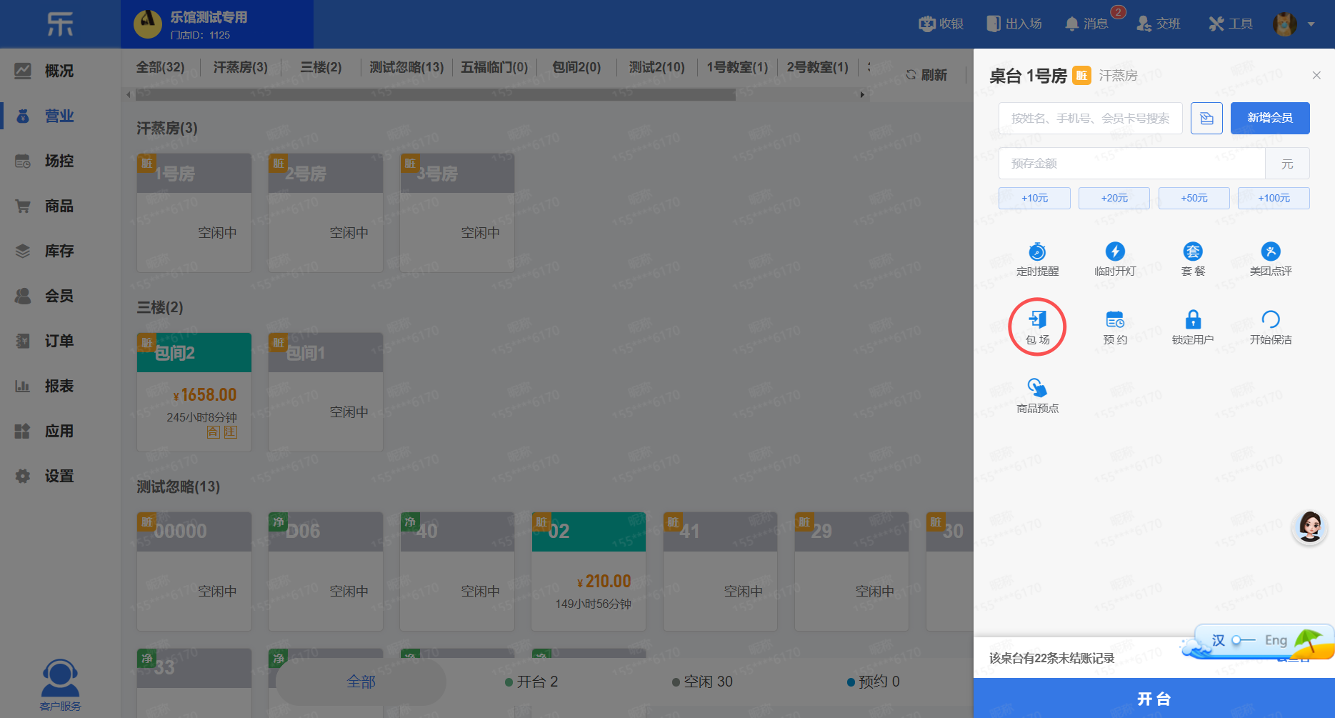Expand the user avatar dropdown arrow
The image size is (1335, 718).
coord(1311,24)
